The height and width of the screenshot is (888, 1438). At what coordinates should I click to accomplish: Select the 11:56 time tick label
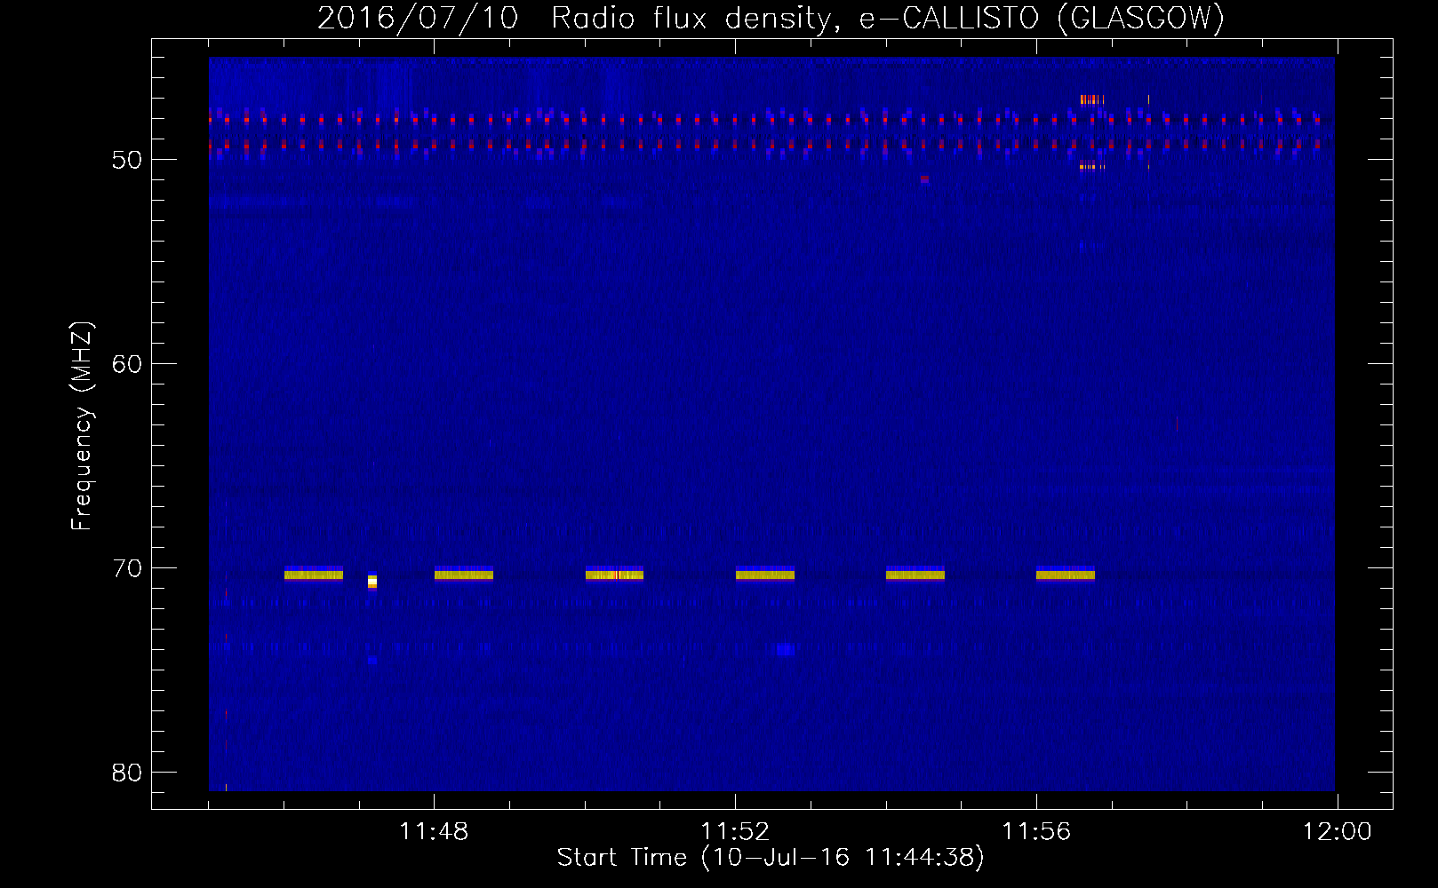(x=1036, y=832)
